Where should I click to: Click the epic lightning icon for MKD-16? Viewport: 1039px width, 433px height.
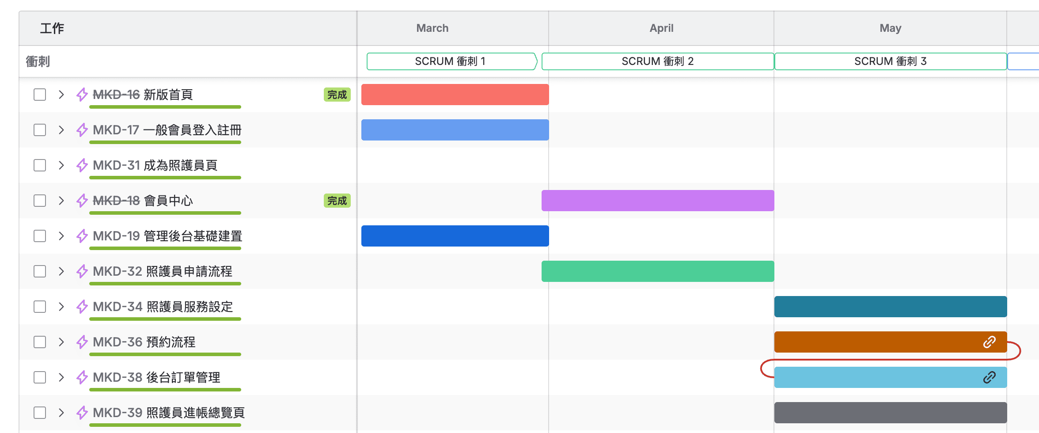(x=82, y=95)
